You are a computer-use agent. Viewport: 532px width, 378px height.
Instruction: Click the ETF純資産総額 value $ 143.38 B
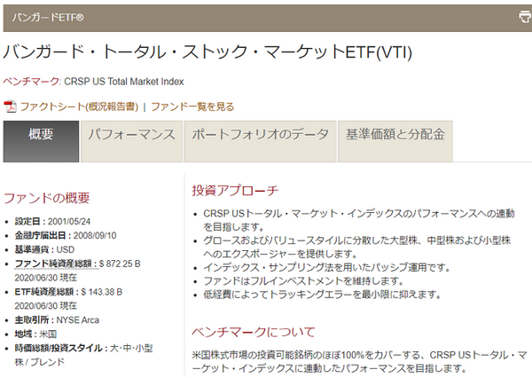click(101, 292)
